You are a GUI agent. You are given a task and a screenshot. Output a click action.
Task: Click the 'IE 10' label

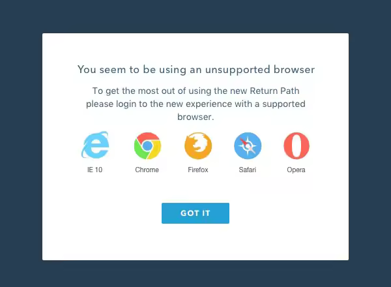click(x=94, y=170)
